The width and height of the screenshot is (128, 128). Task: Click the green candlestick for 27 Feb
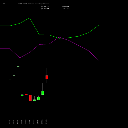pos(39,98)
